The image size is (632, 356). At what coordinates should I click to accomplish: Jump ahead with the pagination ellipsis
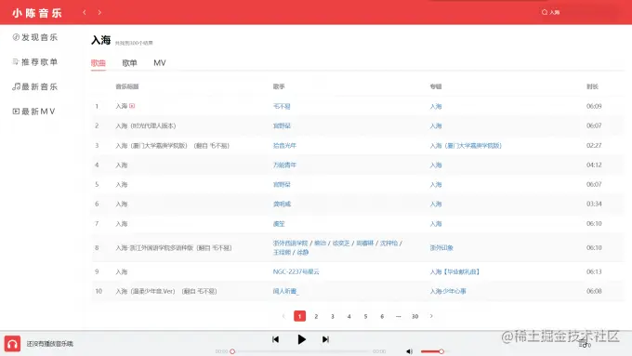coord(398,316)
